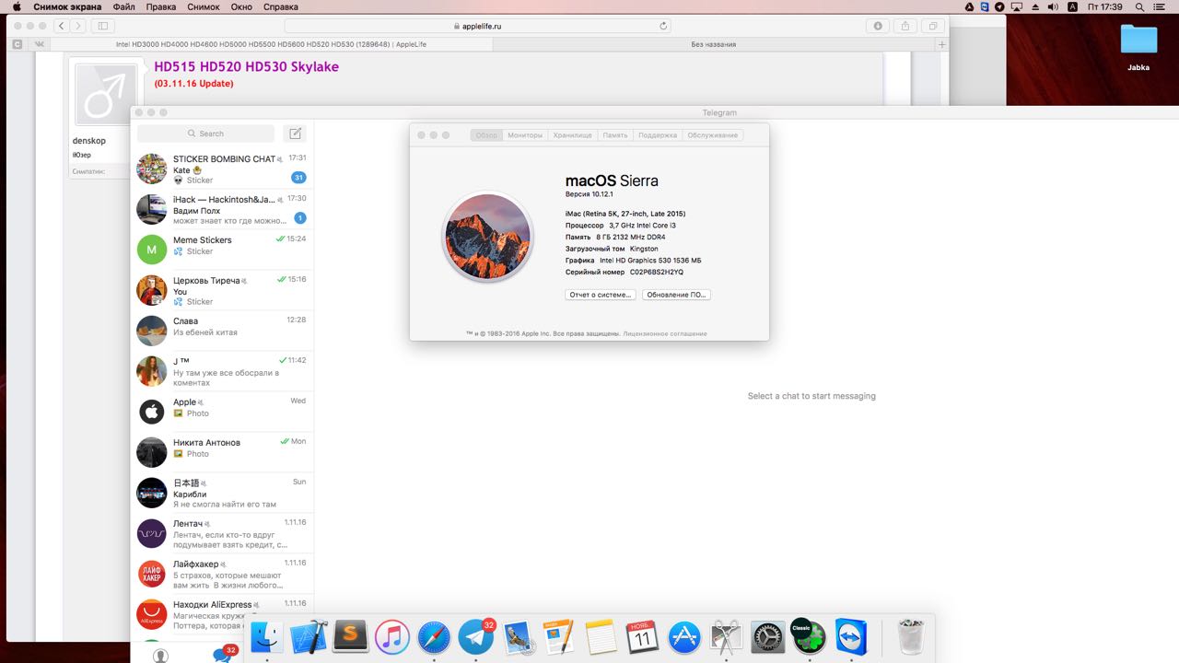Click the Safari address bar
Image resolution: width=1179 pixels, height=663 pixels.
[480, 26]
